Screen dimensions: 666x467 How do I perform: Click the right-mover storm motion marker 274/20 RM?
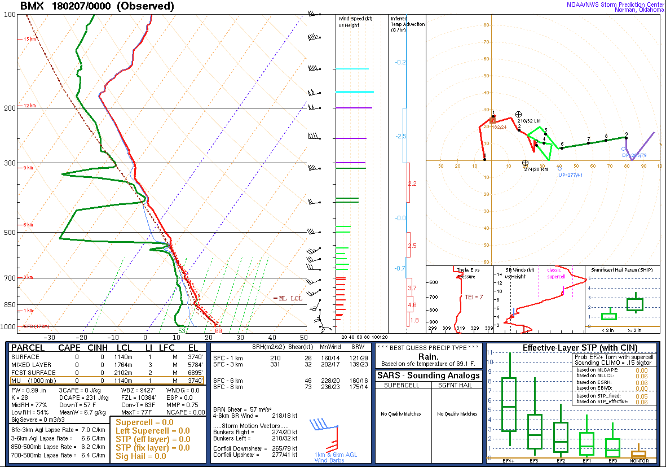pos(526,163)
